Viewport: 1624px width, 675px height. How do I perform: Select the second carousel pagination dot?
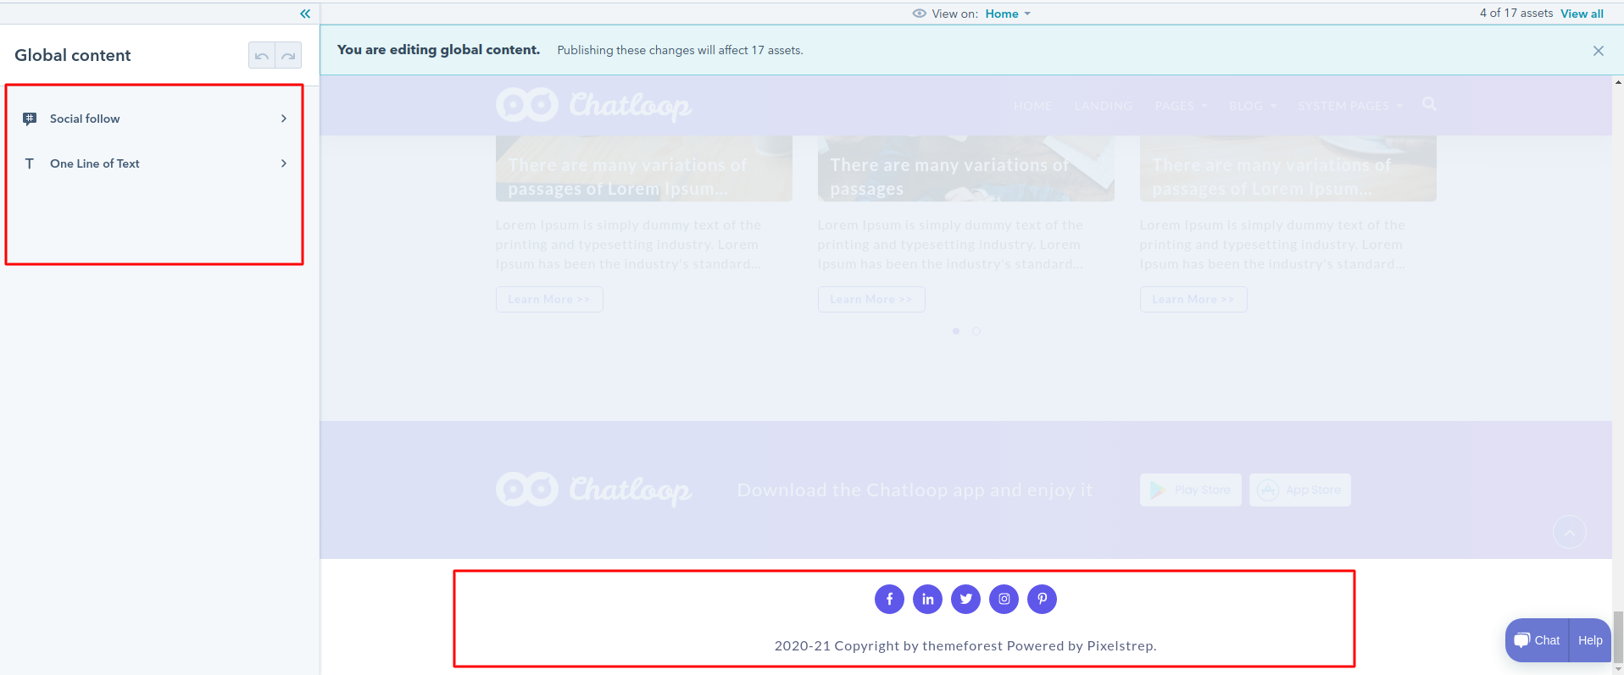(976, 331)
